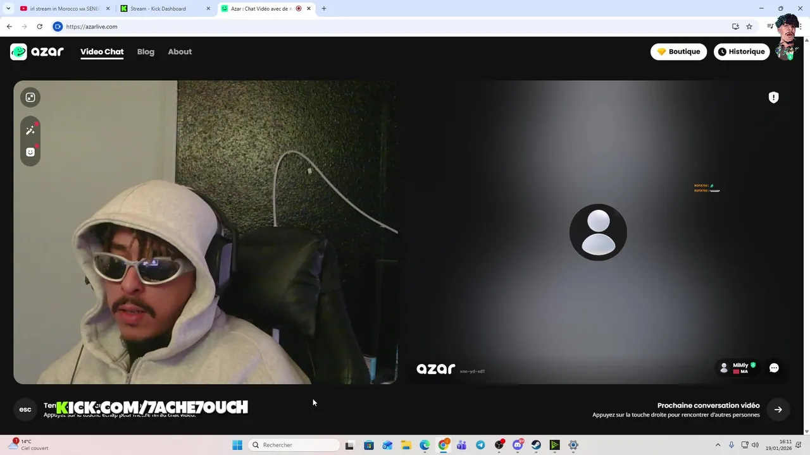Launch Microsoft Store from taskbar

click(369, 445)
